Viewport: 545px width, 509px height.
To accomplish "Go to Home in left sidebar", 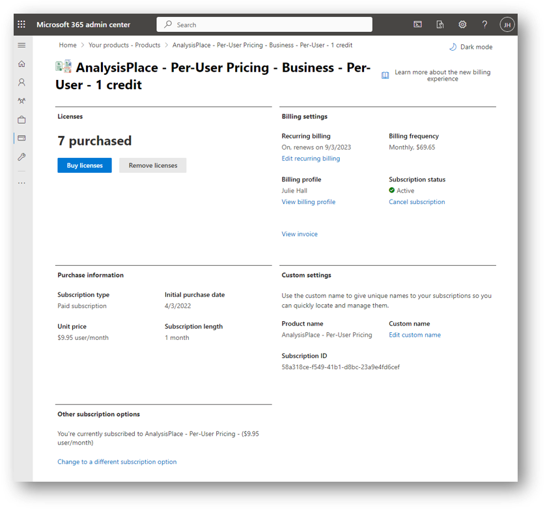I will click(x=21, y=64).
